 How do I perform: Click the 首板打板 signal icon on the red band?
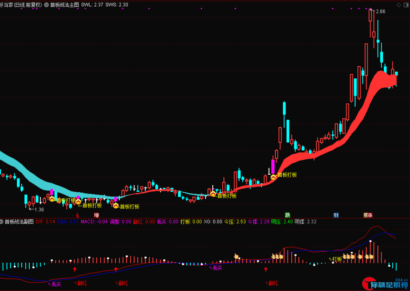[273, 177]
